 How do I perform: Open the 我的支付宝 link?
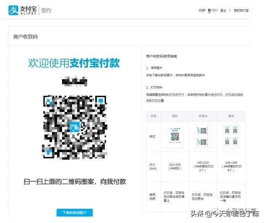[241, 10]
